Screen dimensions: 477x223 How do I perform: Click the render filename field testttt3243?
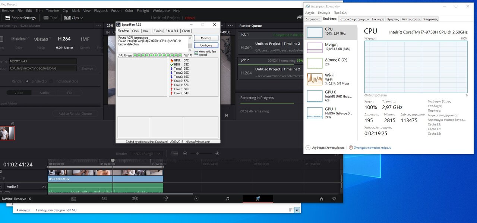pos(43,61)
